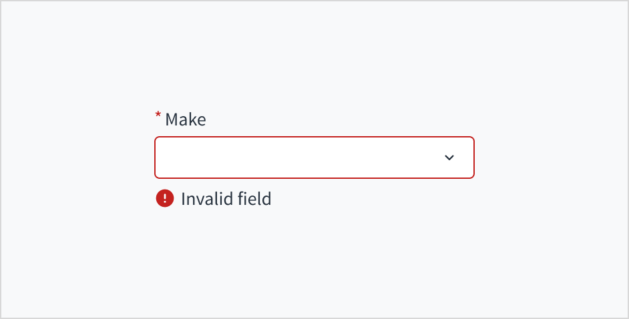The height and width of the screenshot is (319, 629).
Task: Click the chevron arrow in Make field
Action: coord(449,157)
